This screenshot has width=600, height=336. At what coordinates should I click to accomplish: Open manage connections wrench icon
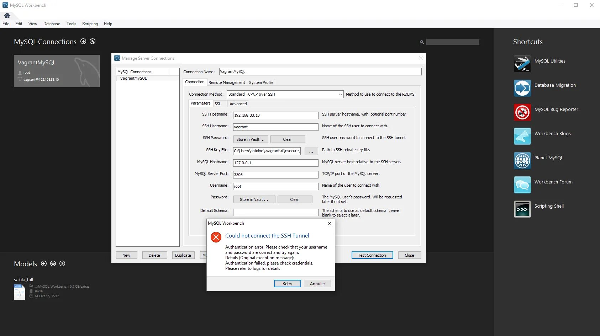(93, 41)
